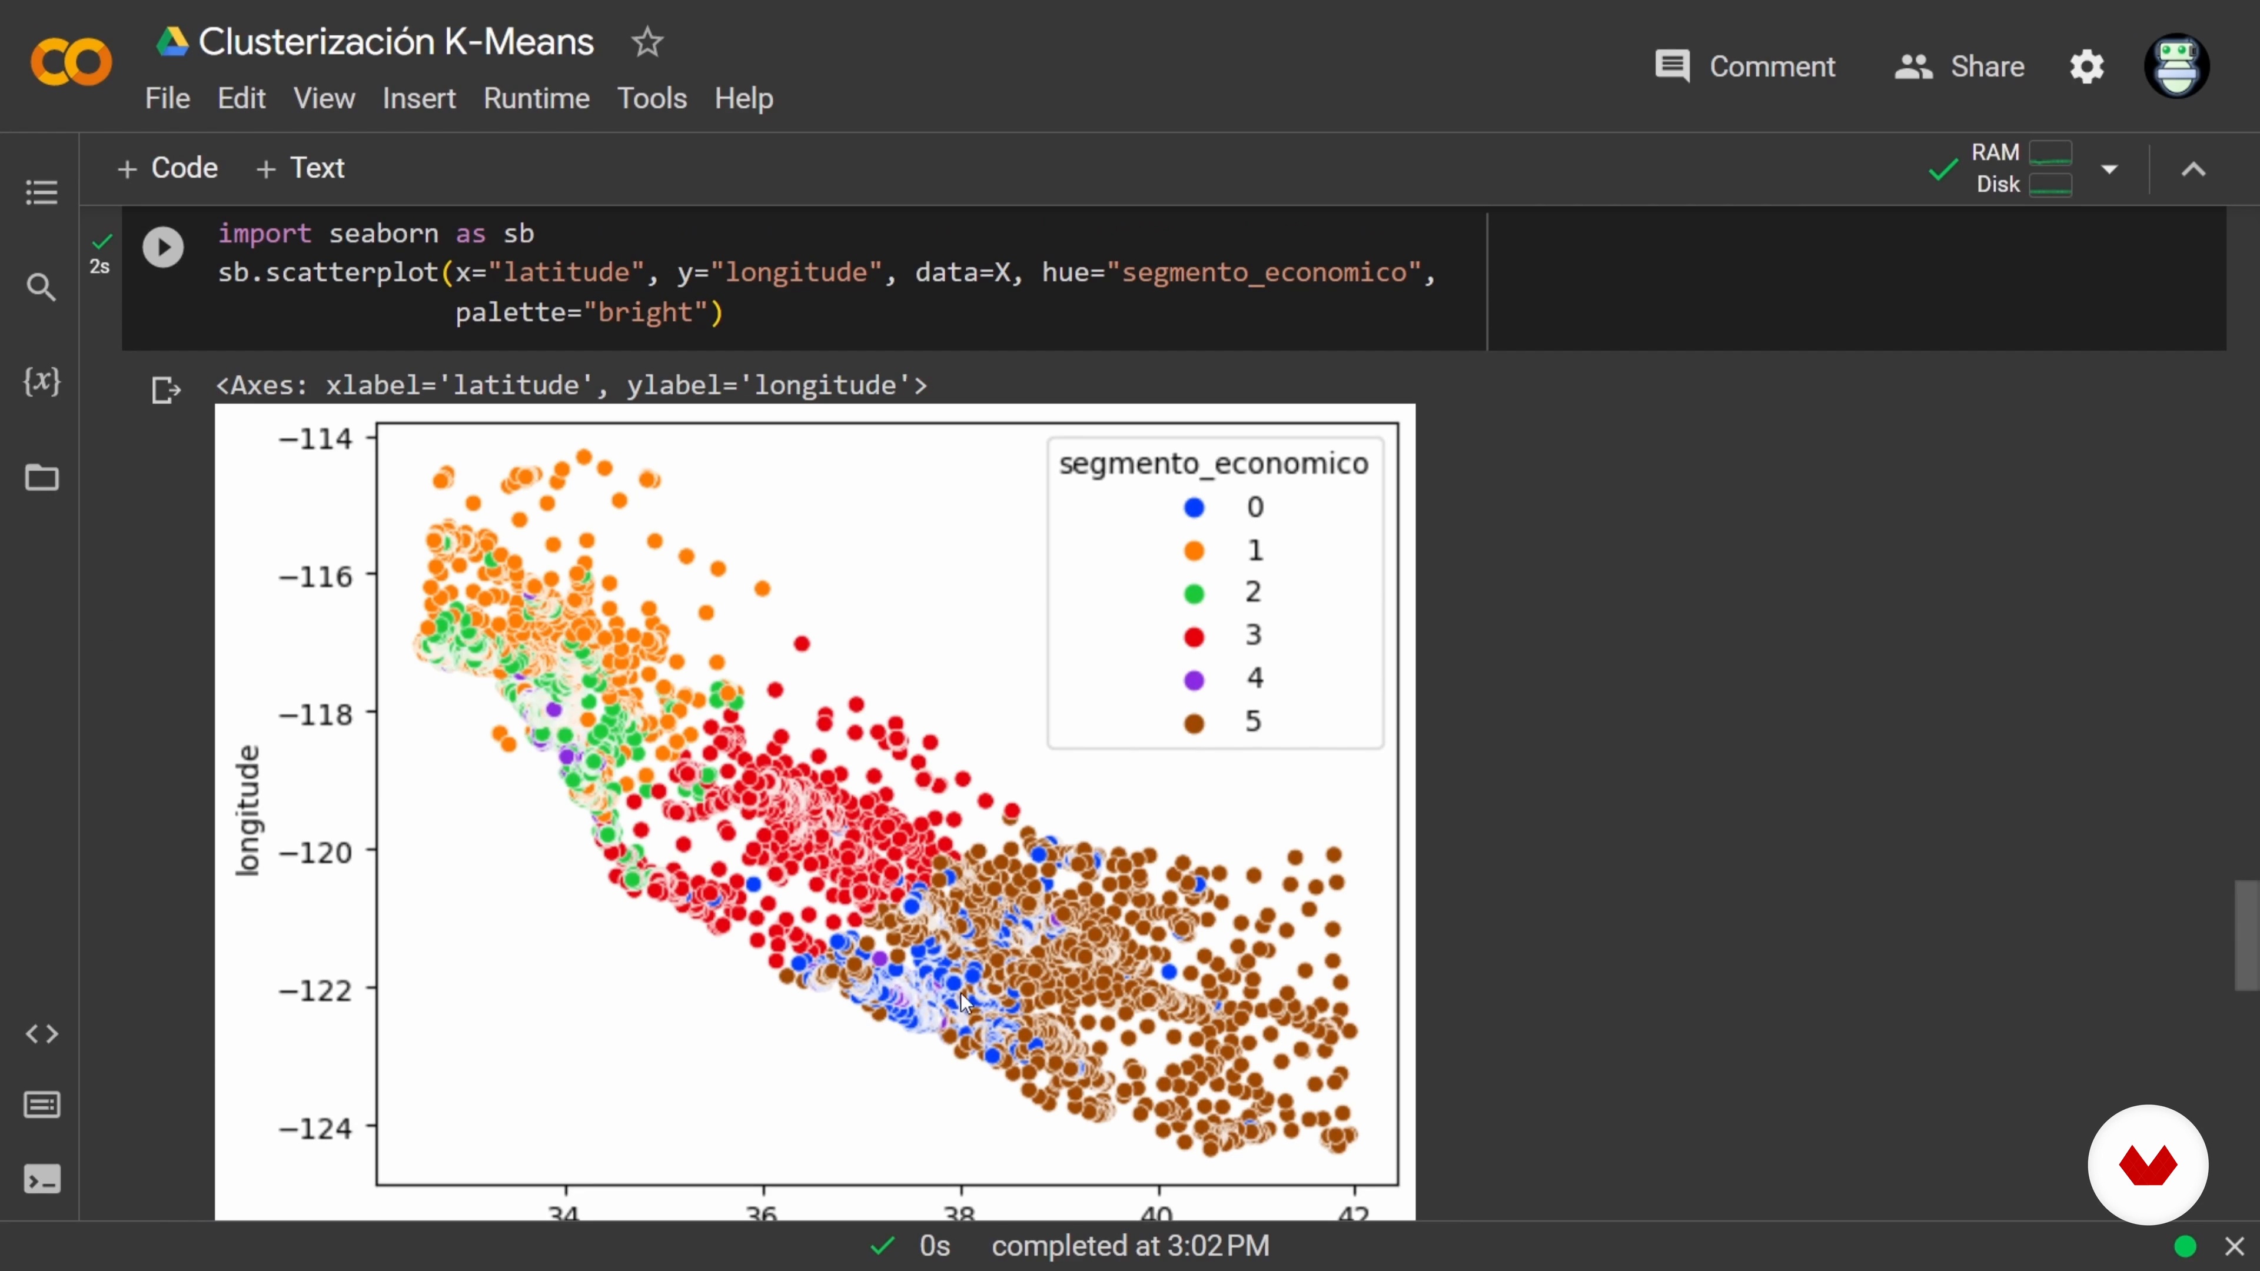Open the Edit menu
Image resolution: width=2260 pixels, height=1271 pixels.
point(241,98)
